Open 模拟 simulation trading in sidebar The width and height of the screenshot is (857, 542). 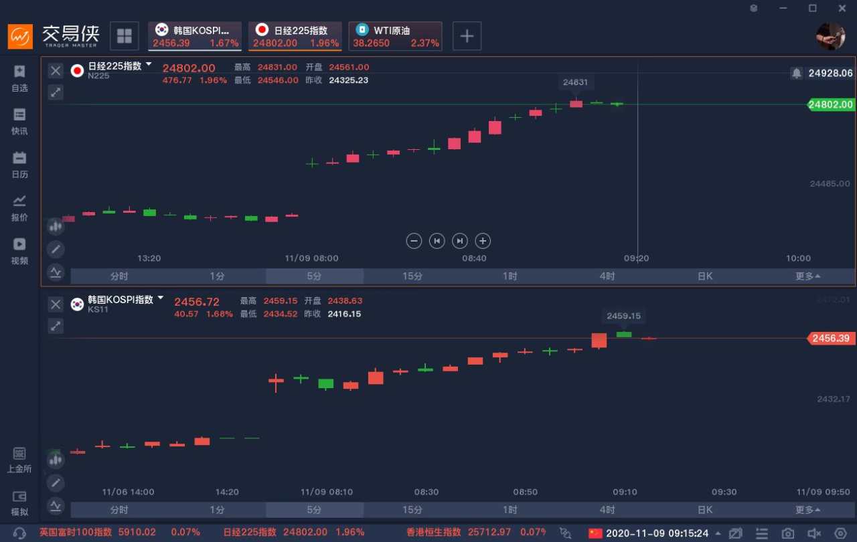(19, 503)
